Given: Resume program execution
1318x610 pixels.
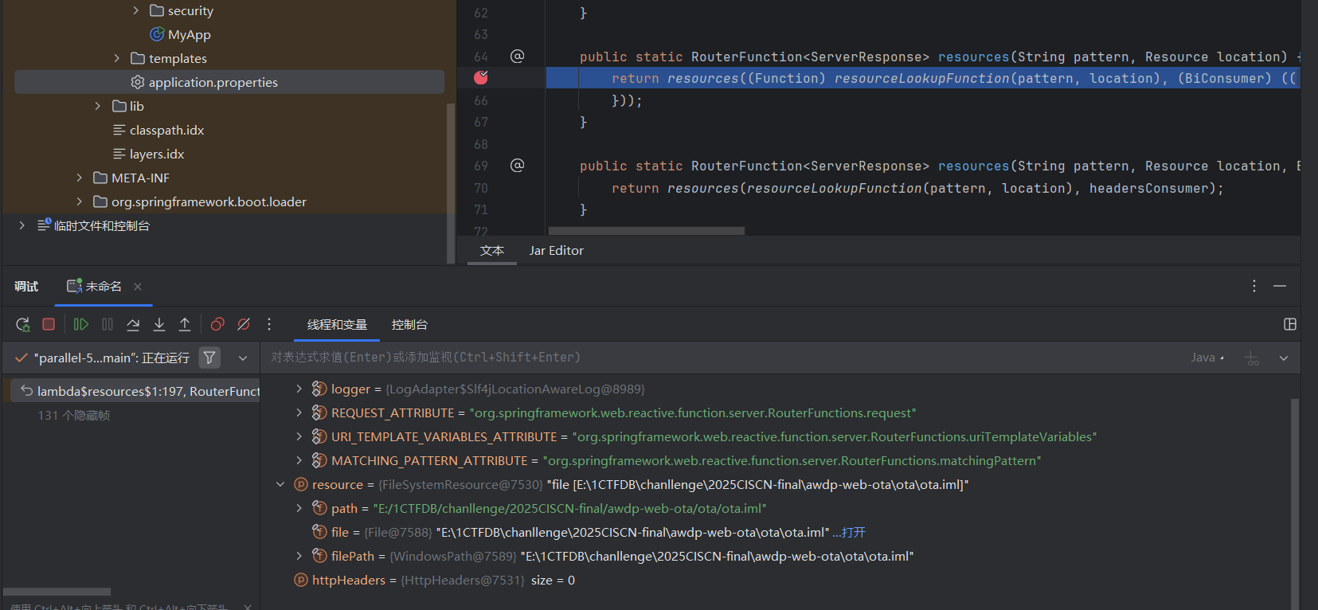Looking at the screenshot, I should pyautogui.click(x=81, y=324).
